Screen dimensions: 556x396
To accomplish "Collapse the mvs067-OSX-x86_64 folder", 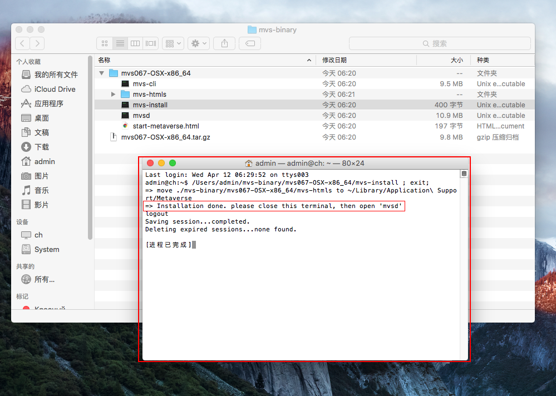I will tap(102, 73).
